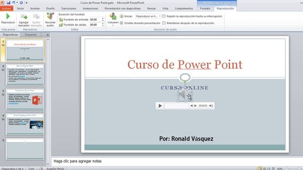The image size is (303, 170).
Task: Open the undo history dropdown arrow
Action: tap(17, 3)
